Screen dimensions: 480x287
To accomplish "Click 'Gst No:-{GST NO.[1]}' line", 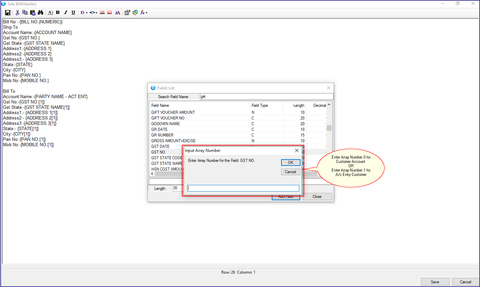I will point(24,102).
